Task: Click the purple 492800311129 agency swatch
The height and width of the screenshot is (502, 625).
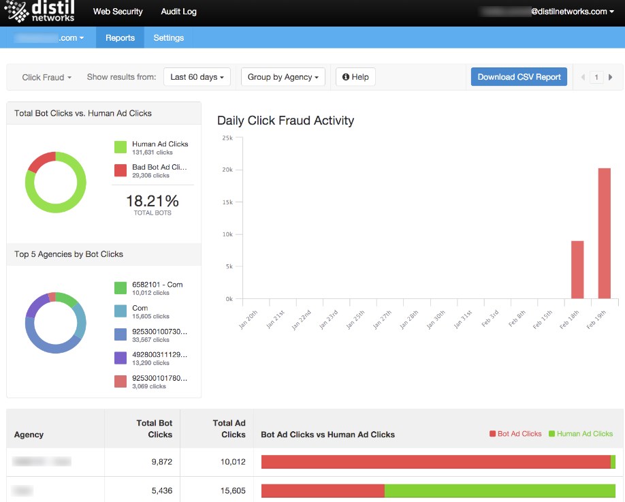Action: (121, 358)
